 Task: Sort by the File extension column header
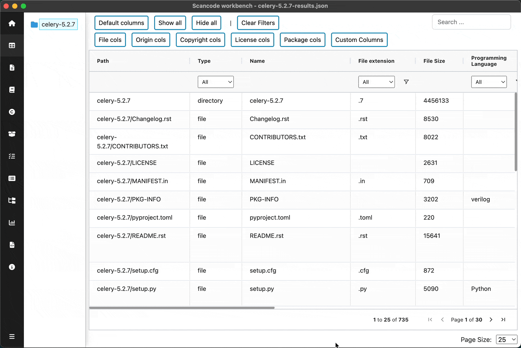click(376, 61)
